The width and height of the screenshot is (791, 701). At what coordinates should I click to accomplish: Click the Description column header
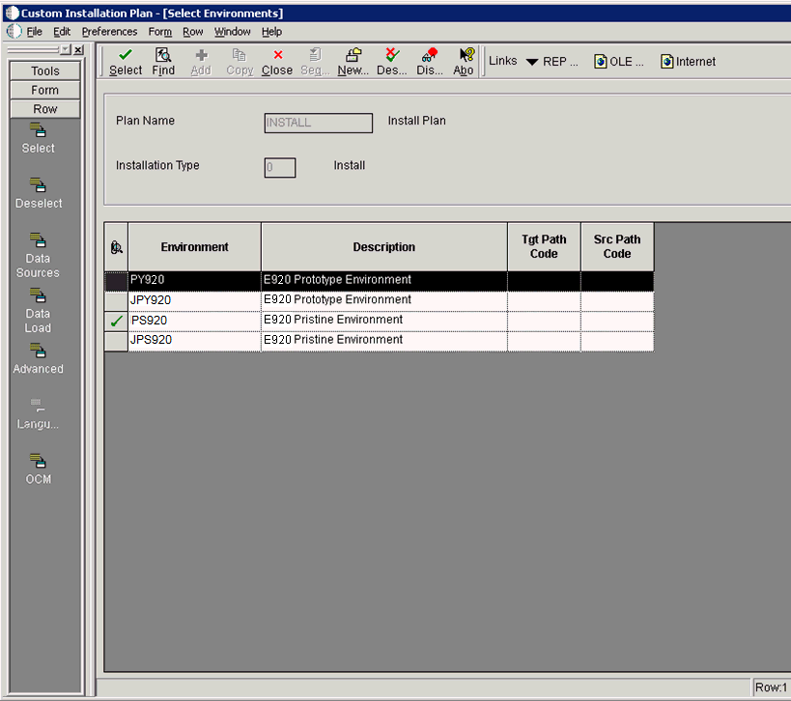pos(383,247)
